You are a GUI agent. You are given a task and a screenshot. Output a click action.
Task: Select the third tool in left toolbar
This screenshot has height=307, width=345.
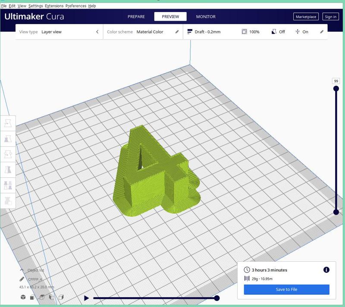[8, 154]
